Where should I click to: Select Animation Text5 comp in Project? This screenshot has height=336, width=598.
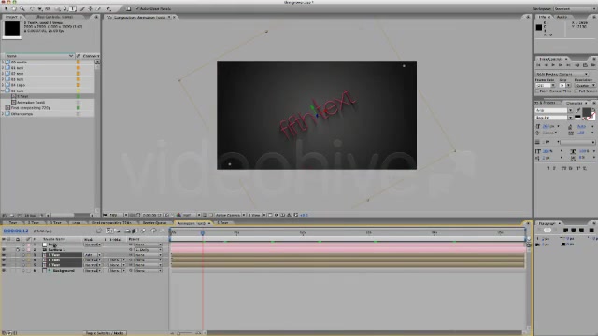(x=31, y=102)
